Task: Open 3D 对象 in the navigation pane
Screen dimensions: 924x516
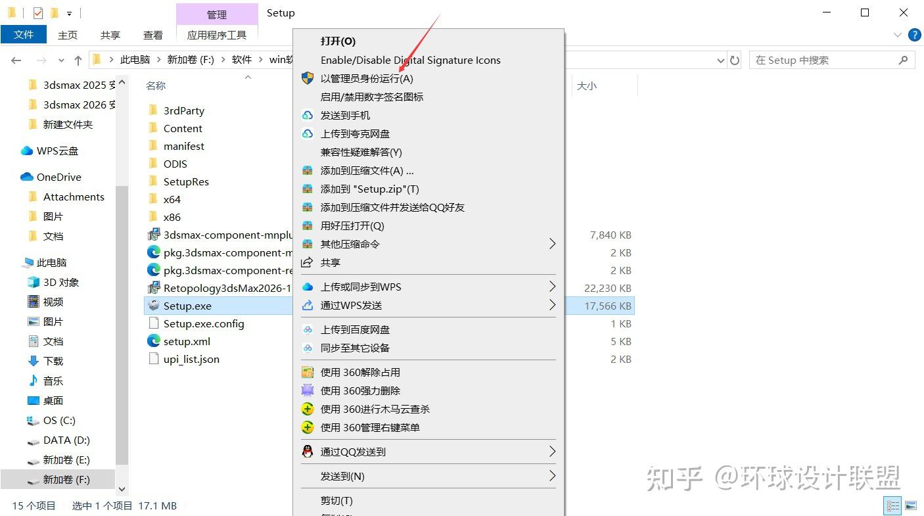Action: pyautogui.click(x=61, y=282)
